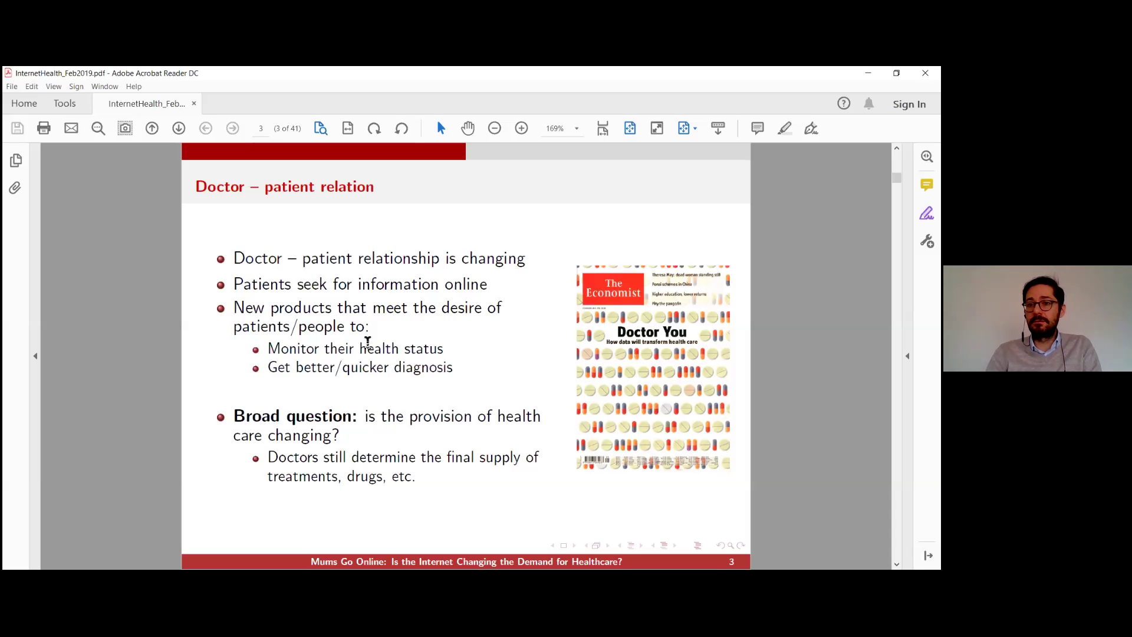Image resolution: width=1132 pixels, height=637 pixels.
Task: Open the View menu
Action: click(x=53, y=87)
